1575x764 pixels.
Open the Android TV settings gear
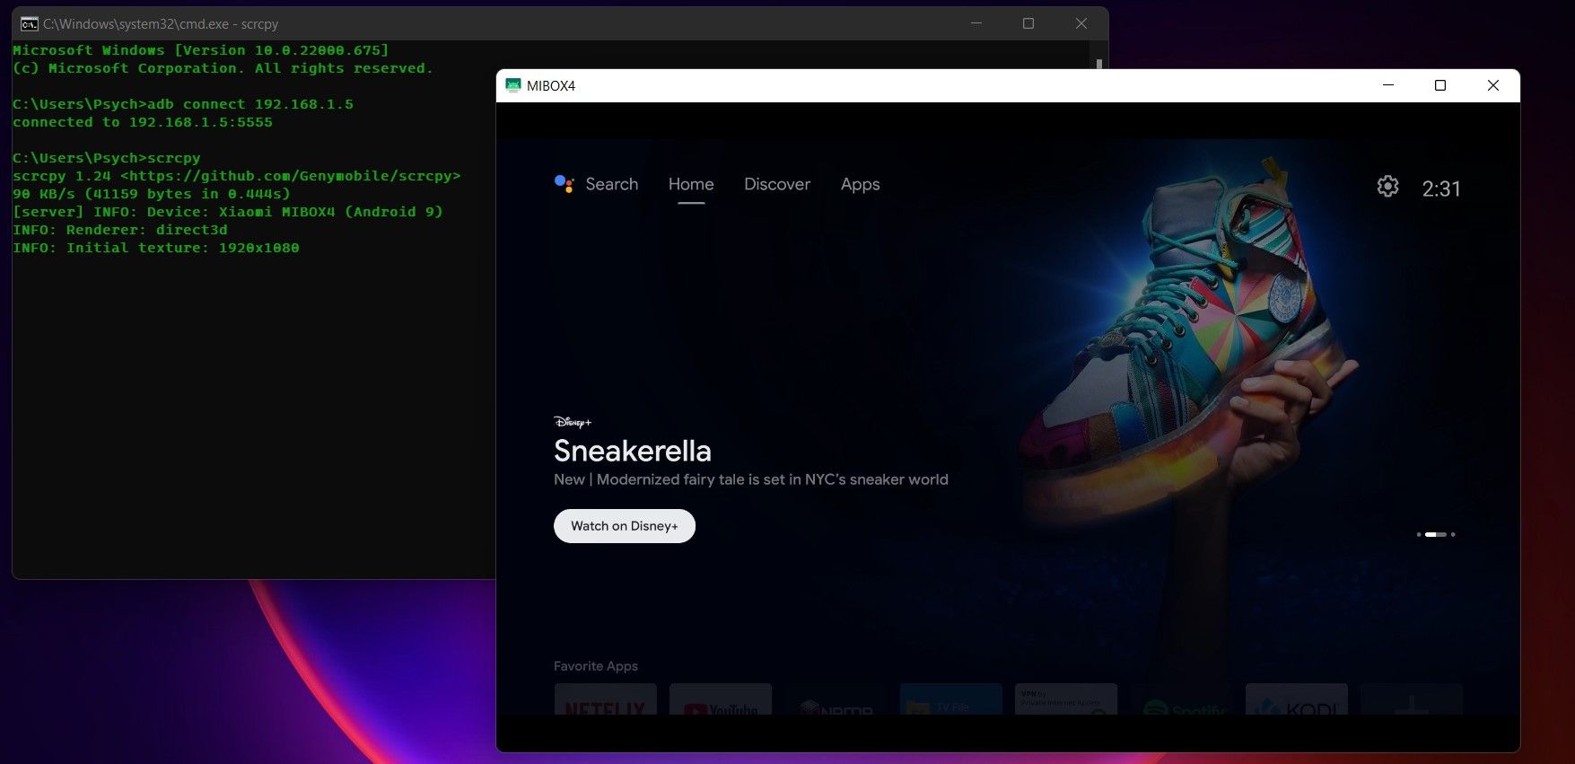click(1387, 187)
